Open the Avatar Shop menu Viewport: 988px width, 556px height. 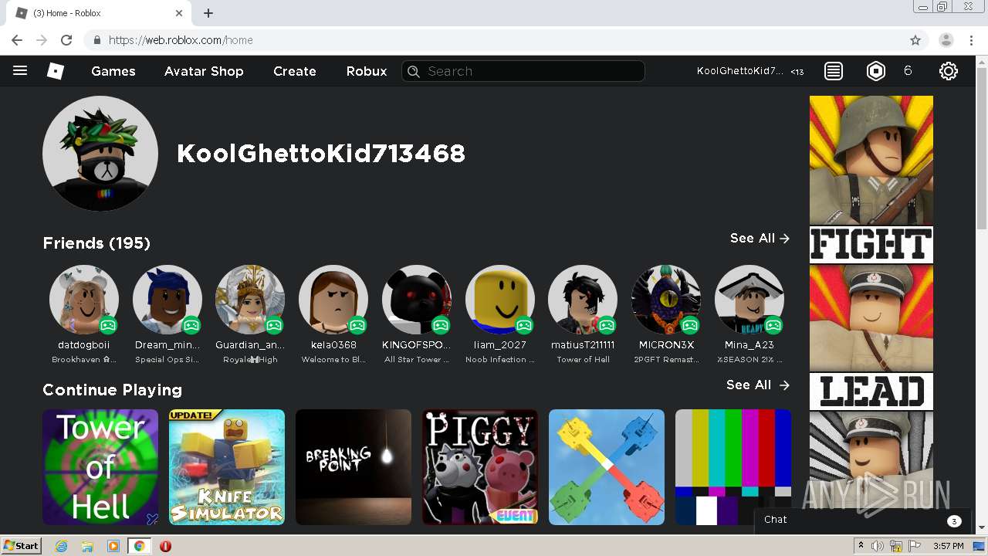(x=204, y=71)
